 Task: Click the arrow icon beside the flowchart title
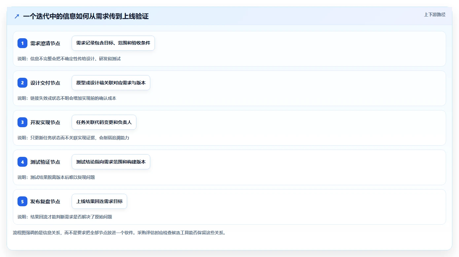17,16
